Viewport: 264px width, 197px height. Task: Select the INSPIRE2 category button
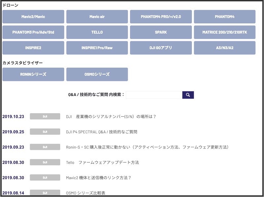coord(33,48)
